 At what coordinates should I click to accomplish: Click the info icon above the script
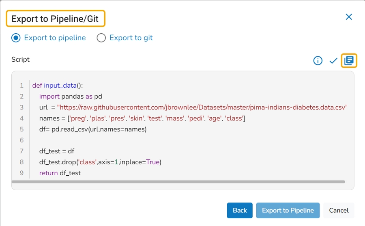318,61
